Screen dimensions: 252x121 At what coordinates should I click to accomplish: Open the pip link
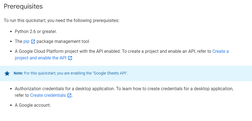point(26,41)
